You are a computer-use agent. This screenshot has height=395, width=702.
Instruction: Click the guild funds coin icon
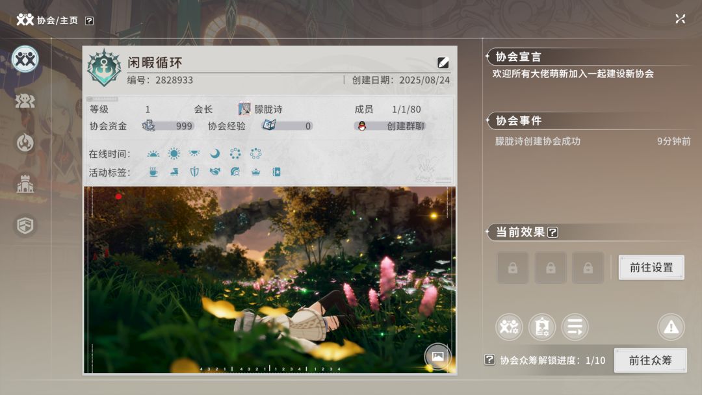(149, 125)
